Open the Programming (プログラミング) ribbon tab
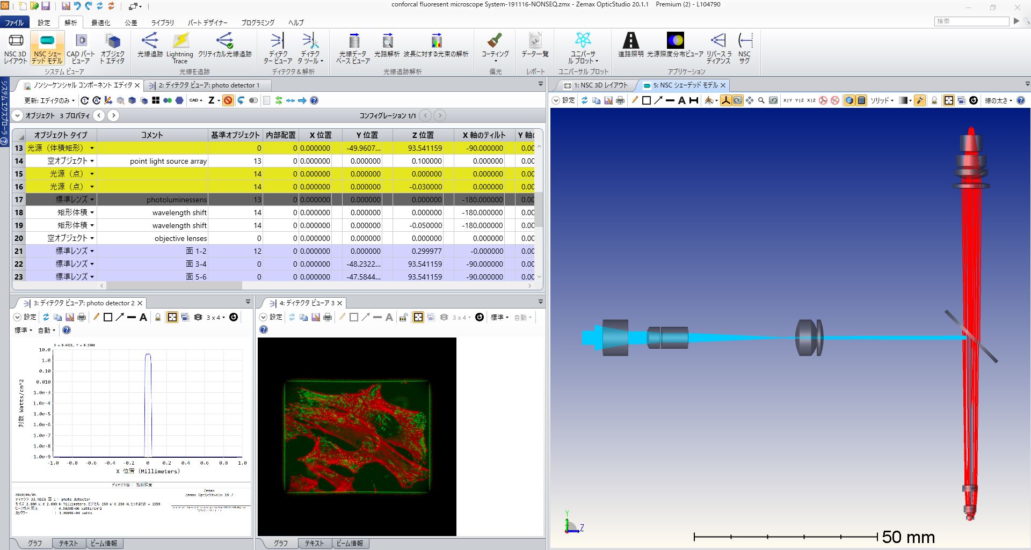The height and width of the screenshot is (550, 1031). (258, 23)
